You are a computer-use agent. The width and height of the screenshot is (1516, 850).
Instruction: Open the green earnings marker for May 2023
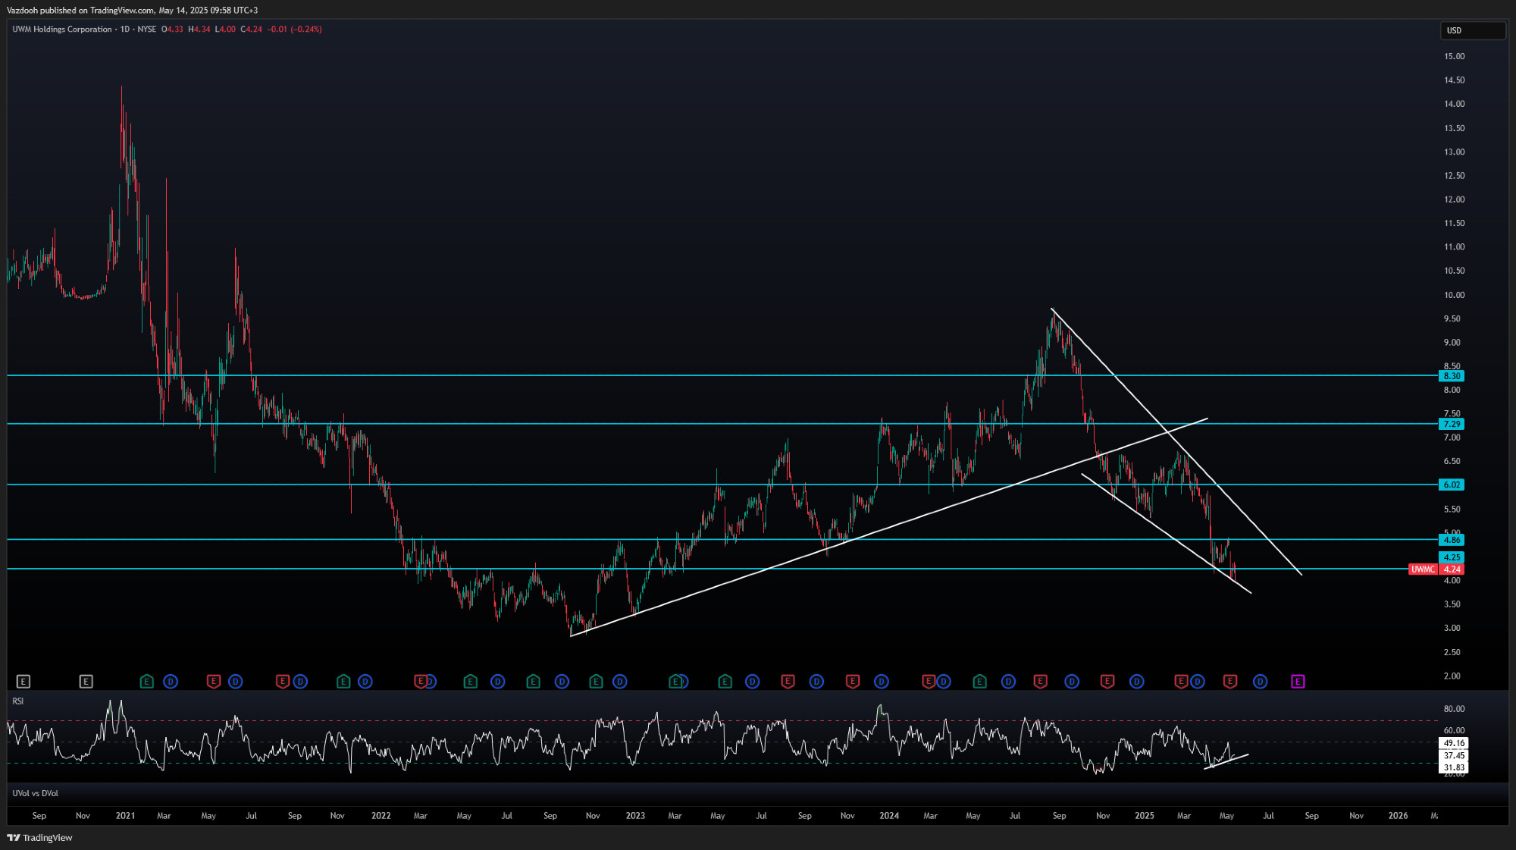(725, 682)
